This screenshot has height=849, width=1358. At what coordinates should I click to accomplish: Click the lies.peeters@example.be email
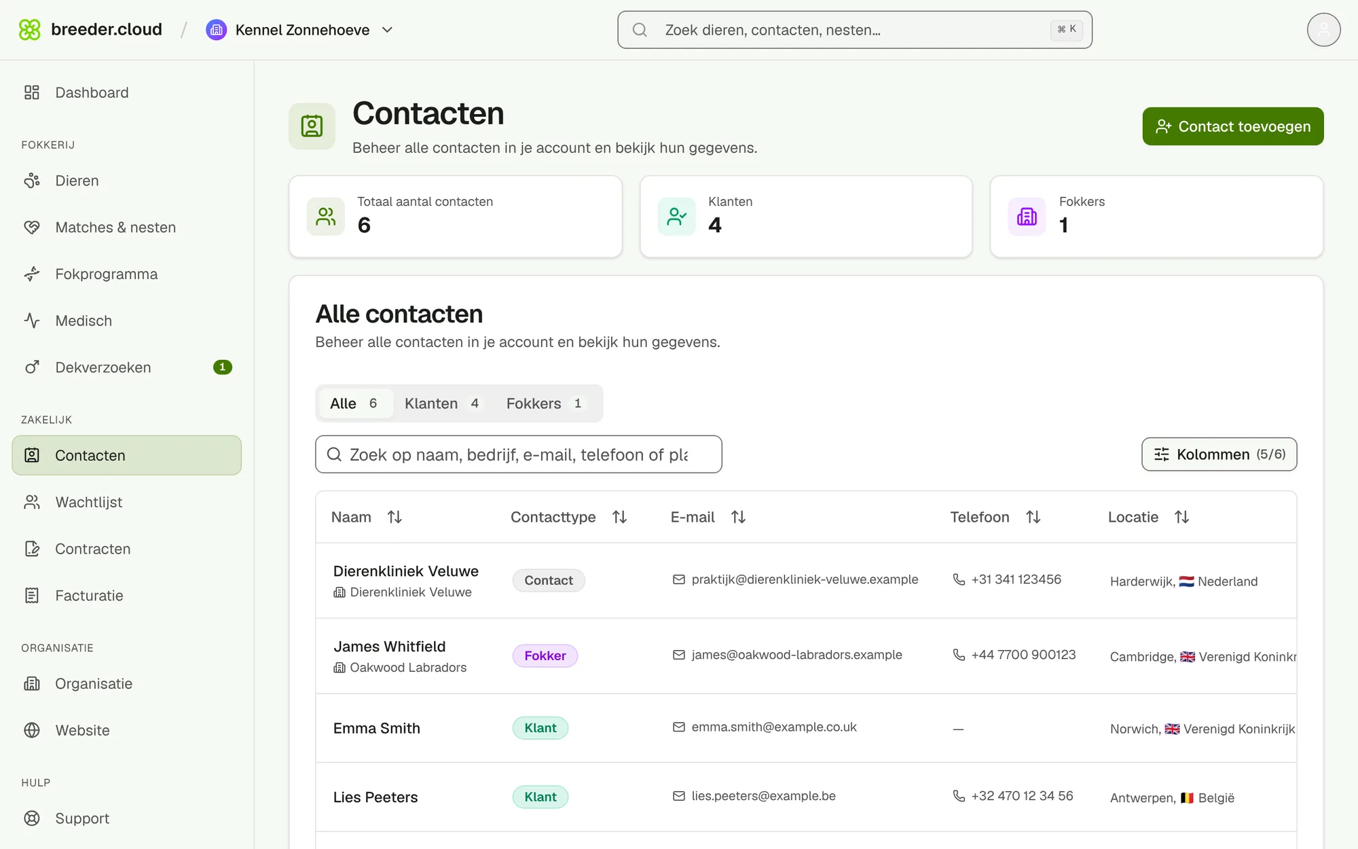pyautogui.click(x=763, y=796)
